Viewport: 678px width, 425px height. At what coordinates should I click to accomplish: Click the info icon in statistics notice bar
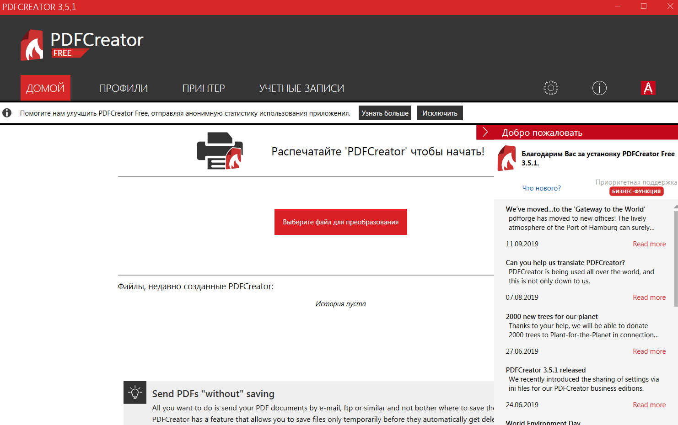7,113
